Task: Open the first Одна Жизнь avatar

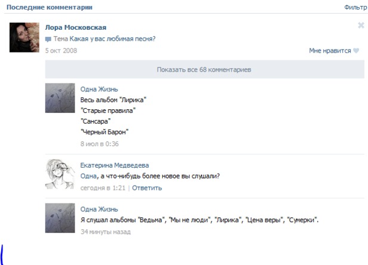Action: point(60,98)
